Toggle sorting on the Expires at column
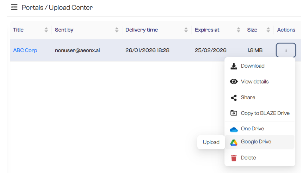This screenshot has width=308, height=173. (x=239, y=30)
